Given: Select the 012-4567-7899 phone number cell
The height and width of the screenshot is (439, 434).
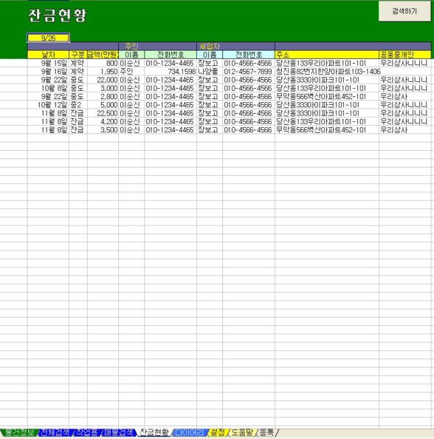Looking at the screenshot, I should pos(249,72).
